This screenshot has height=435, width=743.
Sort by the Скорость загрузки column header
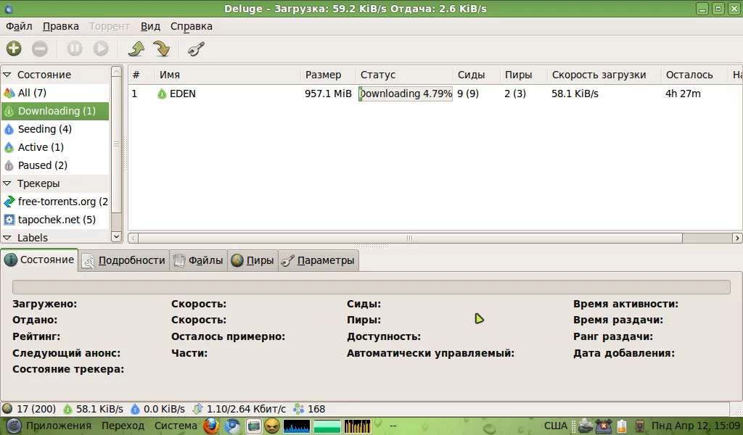[x=604, y=75]
